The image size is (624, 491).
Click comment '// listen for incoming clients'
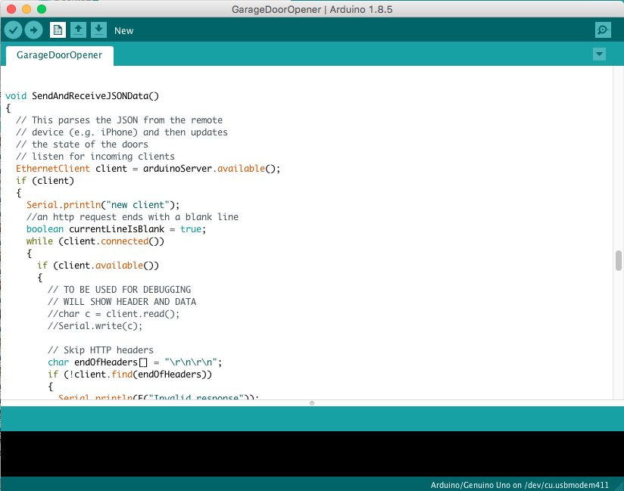pyautogui.click(x=95, y=157)
